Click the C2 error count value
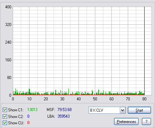The width and height of the screenshot is (155, 128). [28, 116]
